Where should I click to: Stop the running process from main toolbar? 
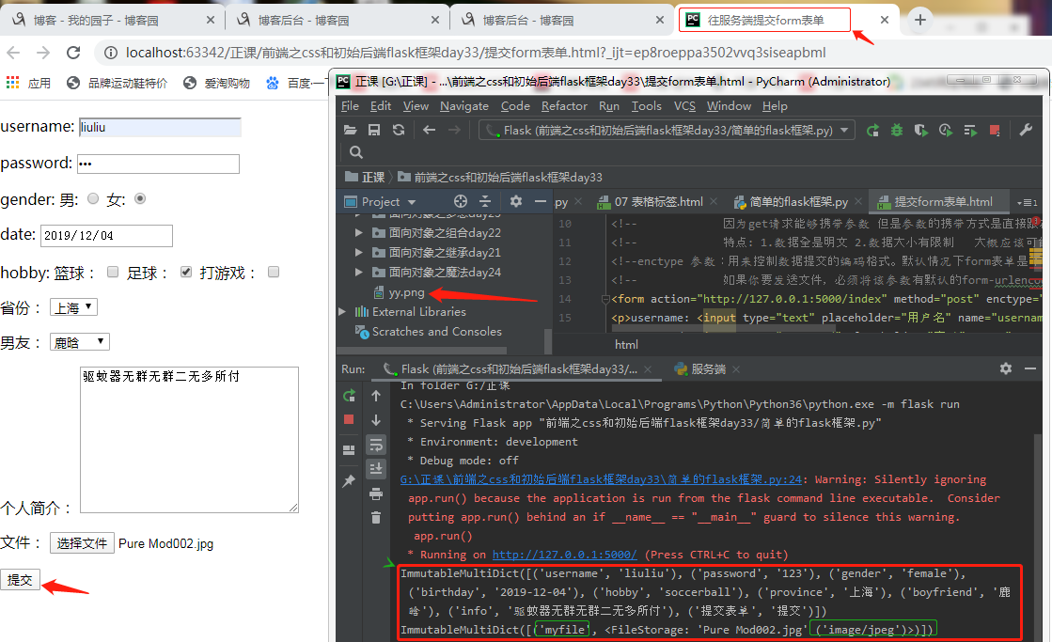tap(995, 130)
